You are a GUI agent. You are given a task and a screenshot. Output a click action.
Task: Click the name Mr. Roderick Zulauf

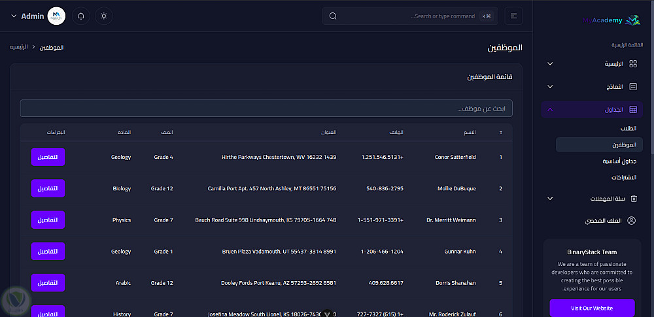(452, 314)
